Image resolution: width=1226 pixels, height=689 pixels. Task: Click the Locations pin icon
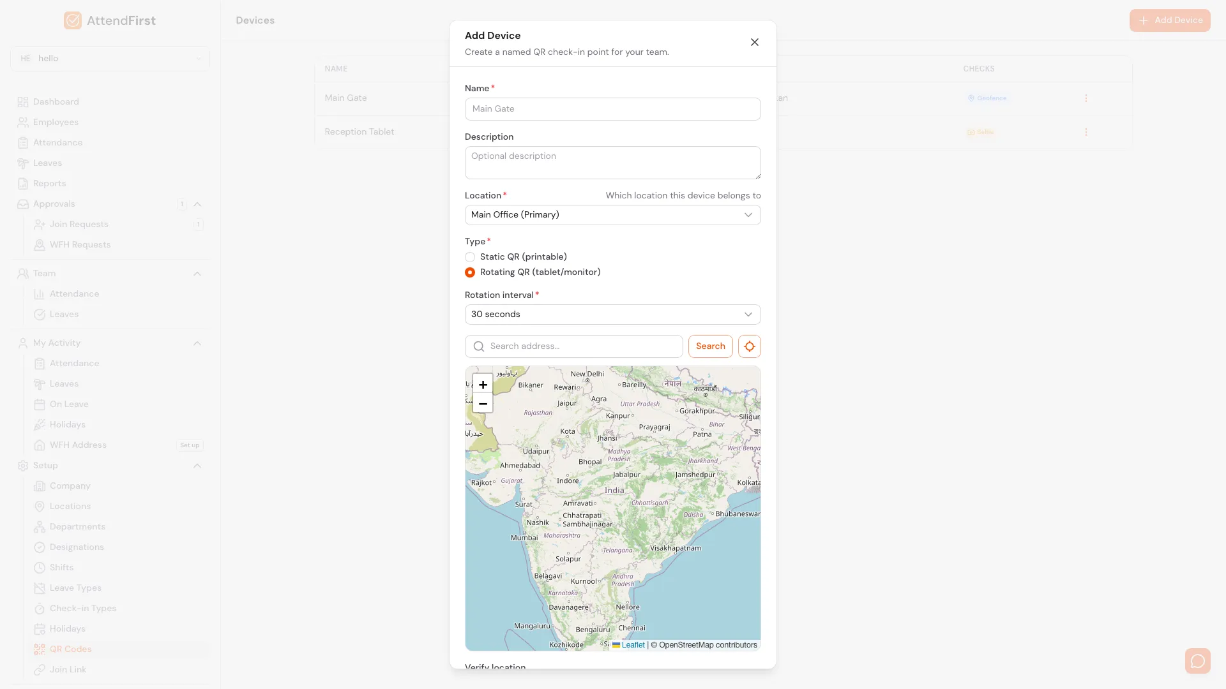(x=40, y=507)
